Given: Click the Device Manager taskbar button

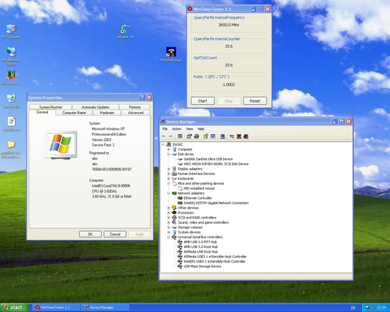Looking at the screenshot, I should 104,308.
